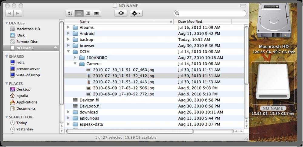
Task: Collapse the PLACES sidebar section
Action: pos(7,84)
